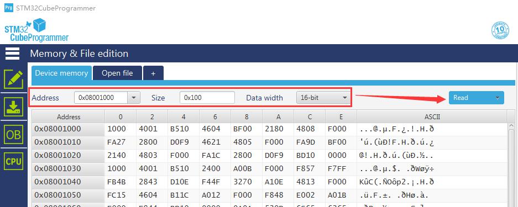Click the Read button

(x=477, y=98)
